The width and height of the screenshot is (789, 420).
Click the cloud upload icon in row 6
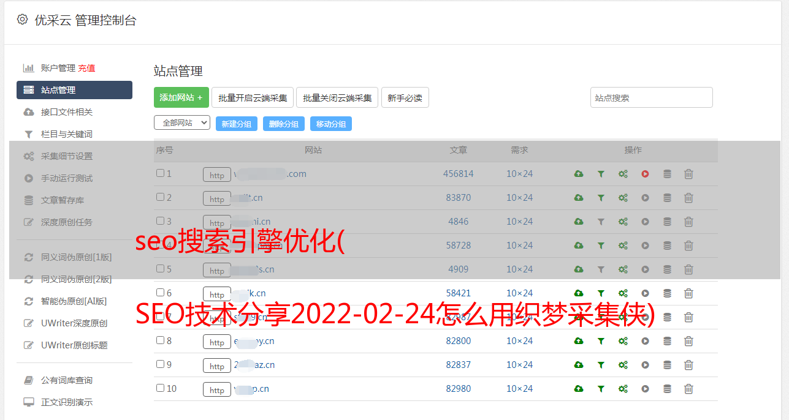pyautogui.click(x=578, y=293)
